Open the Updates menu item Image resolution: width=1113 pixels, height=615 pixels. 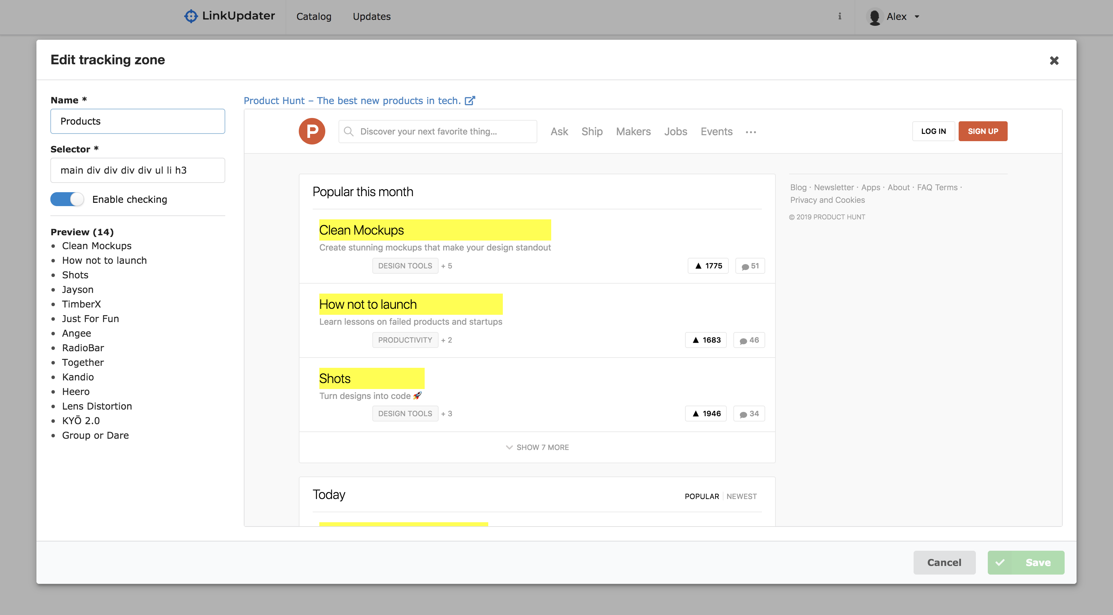(372, 17)
